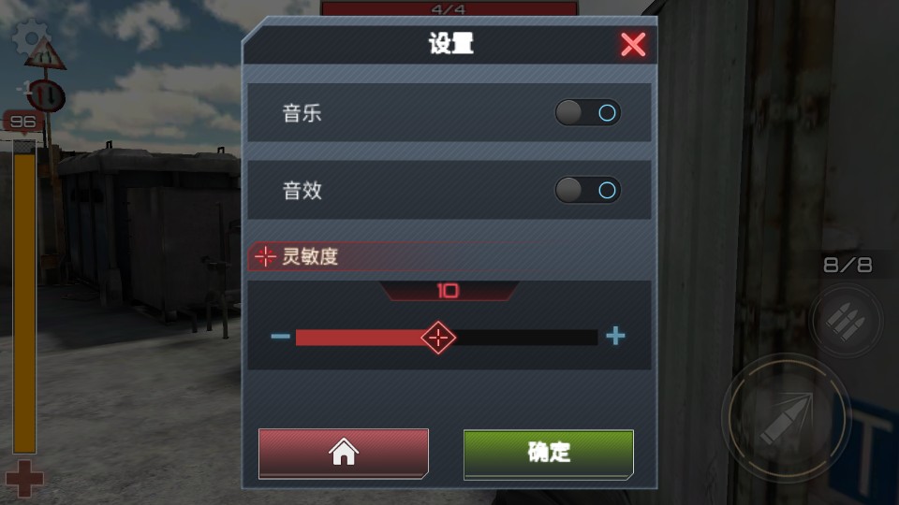
Task: Click the 设置 title header
Action: [451, 44]
